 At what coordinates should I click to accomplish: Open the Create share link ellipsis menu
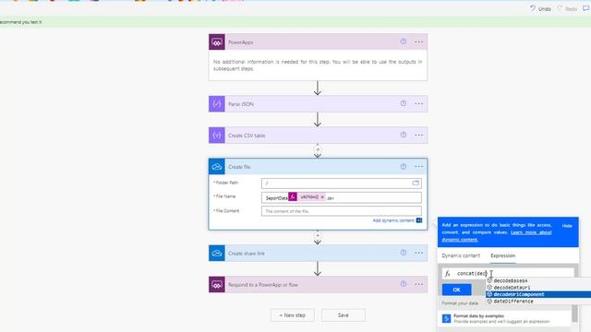pos(418,253)
